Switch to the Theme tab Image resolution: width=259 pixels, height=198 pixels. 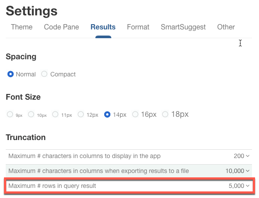(22, 27)
